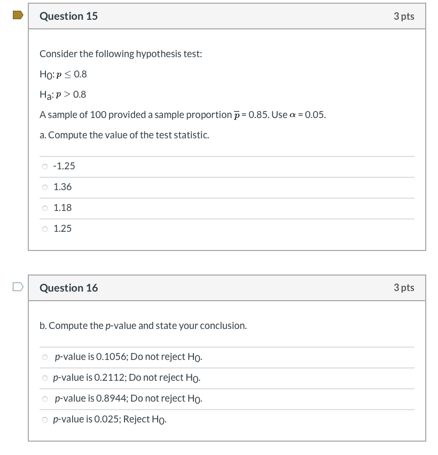Select answer 1.18 in Question 15
The image size is (438, 455).
(x=45, y=208)
